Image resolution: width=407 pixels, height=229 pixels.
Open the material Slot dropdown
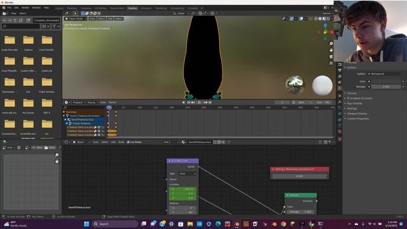click(x=171, y=142)
